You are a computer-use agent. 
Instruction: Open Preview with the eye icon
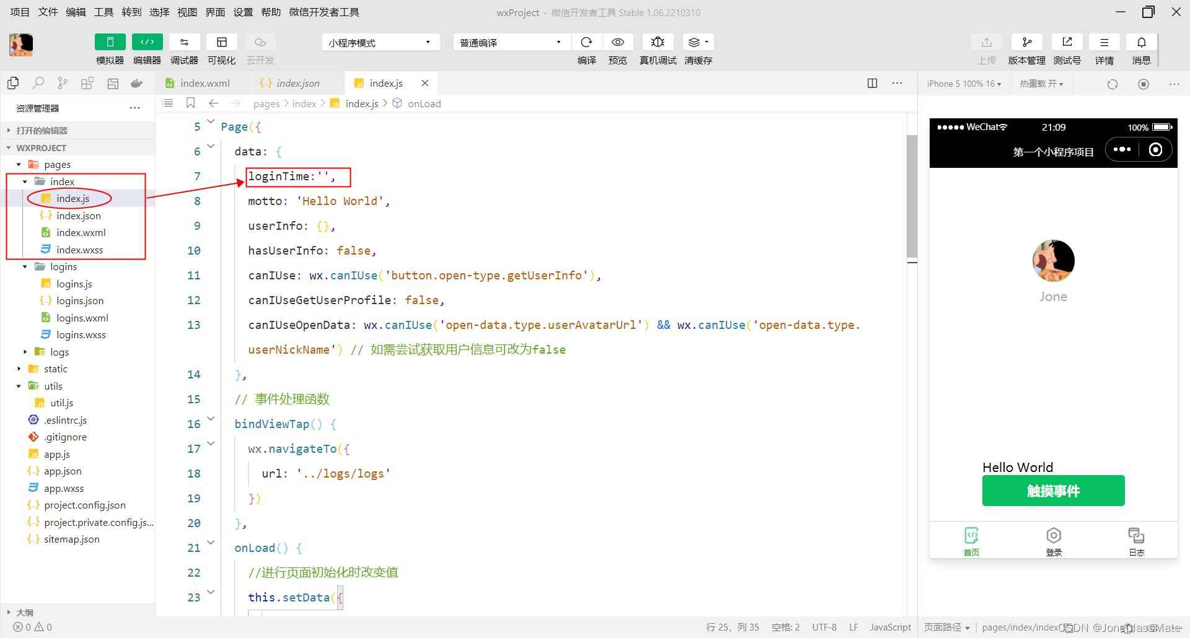[617, 42]
